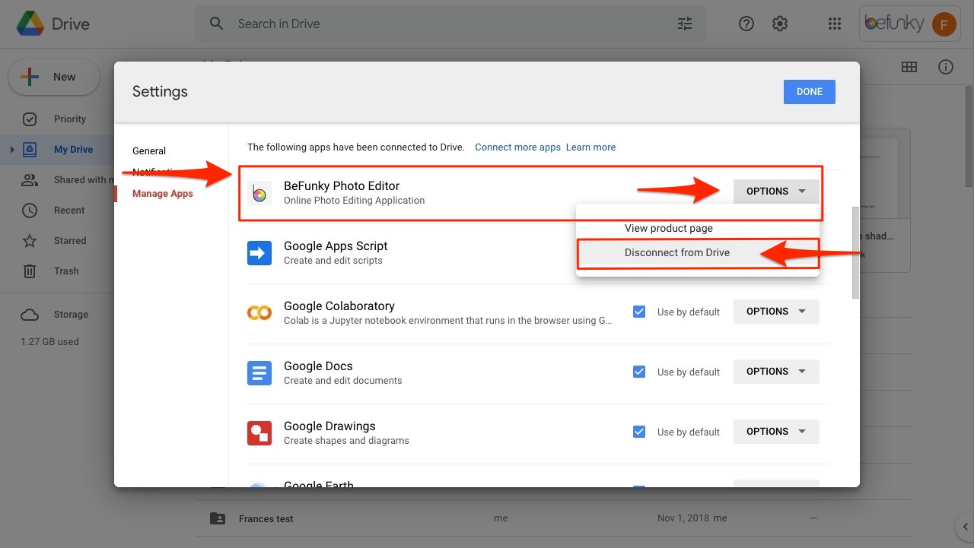Click the side panel collapse arrow
Image resolution: width=974 pixels, height=548 pixels.
pyautogui.click(x=964, y=526)
